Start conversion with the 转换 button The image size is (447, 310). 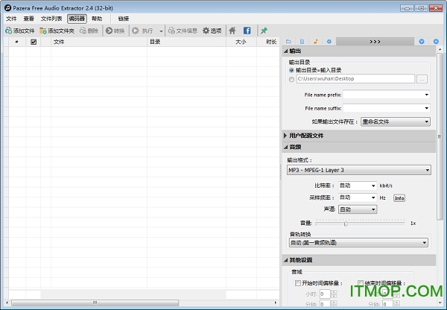[x=115, y=31]
